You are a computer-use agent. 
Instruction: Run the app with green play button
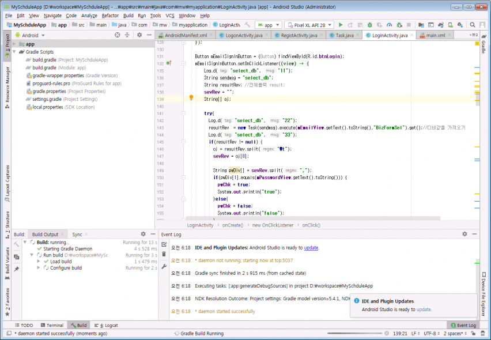(x=341, y=25)
